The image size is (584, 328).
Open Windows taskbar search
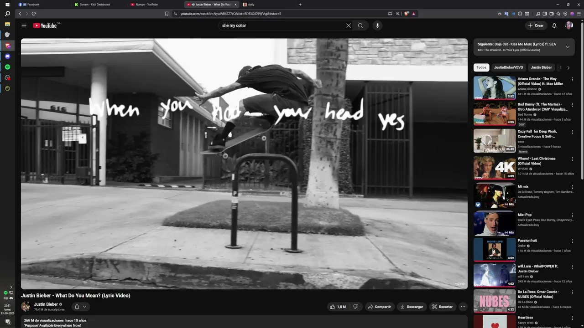[x=7, y=14]
